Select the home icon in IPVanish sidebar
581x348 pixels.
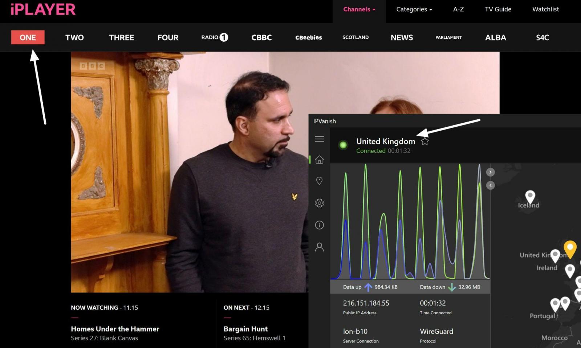[320, 160]
